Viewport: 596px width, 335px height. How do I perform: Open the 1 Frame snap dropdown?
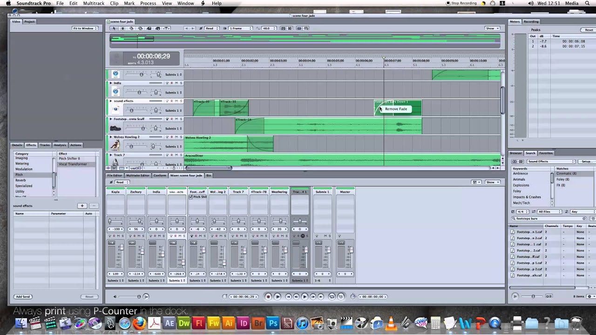[240, 28]
